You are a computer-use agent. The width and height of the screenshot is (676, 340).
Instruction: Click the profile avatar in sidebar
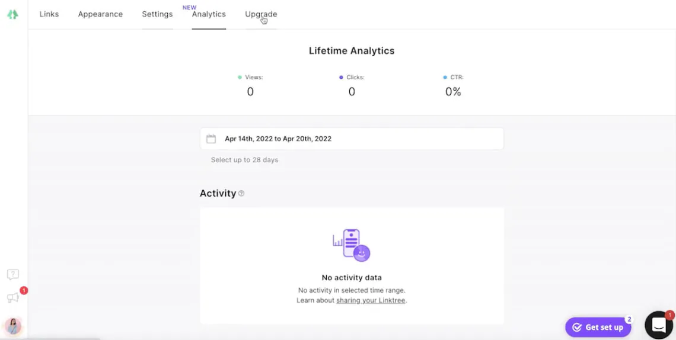[x=14, y=326]
